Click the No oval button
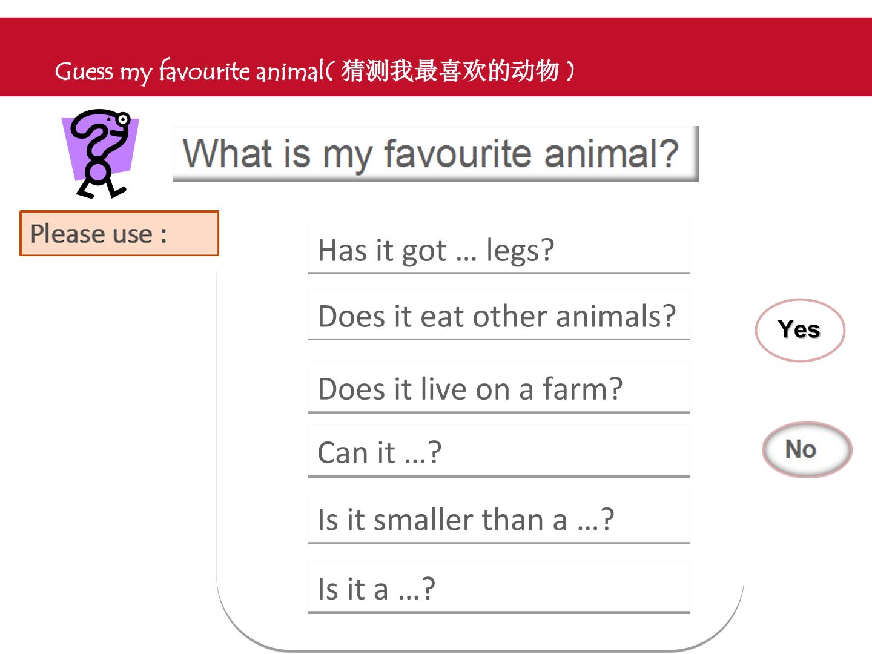872x654 pixels. click(807, 449)
